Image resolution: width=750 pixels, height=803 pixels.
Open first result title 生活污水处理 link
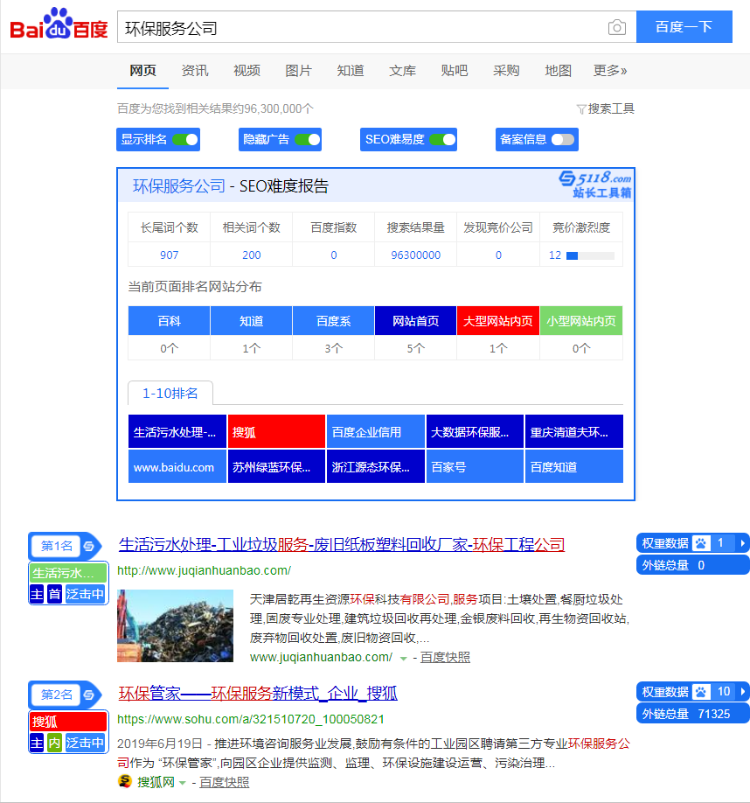[342, 544]
